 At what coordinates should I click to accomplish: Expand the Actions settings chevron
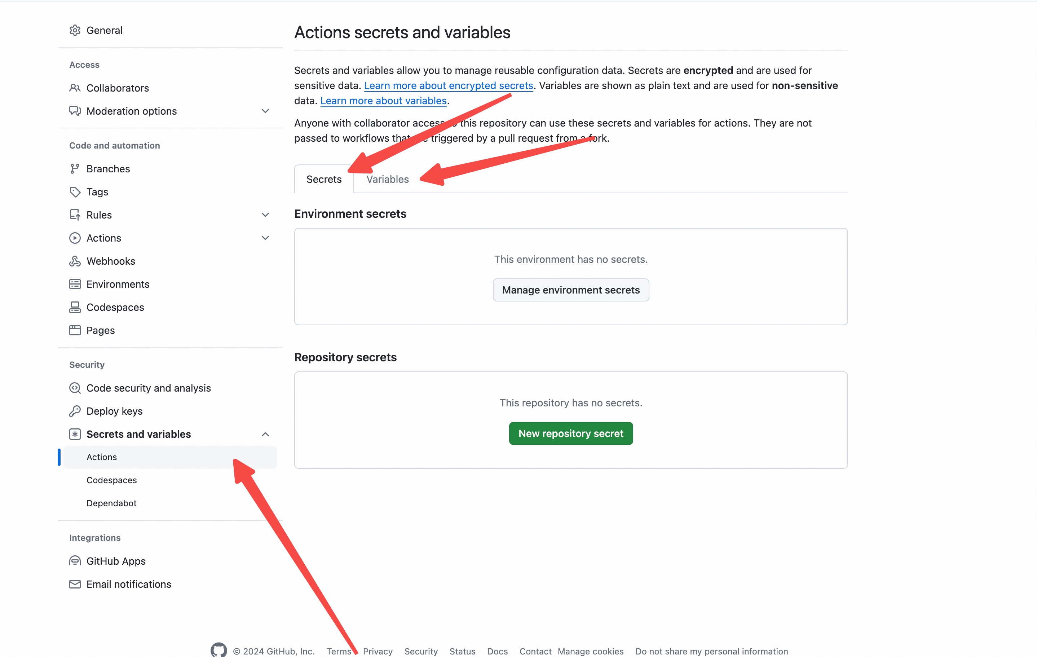(265, 238)
